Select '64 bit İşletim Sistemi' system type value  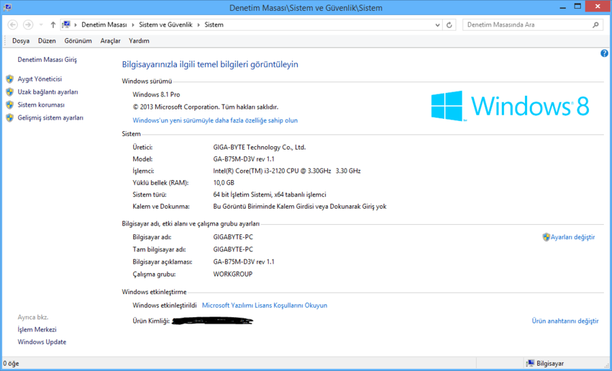tap(269, 194)
